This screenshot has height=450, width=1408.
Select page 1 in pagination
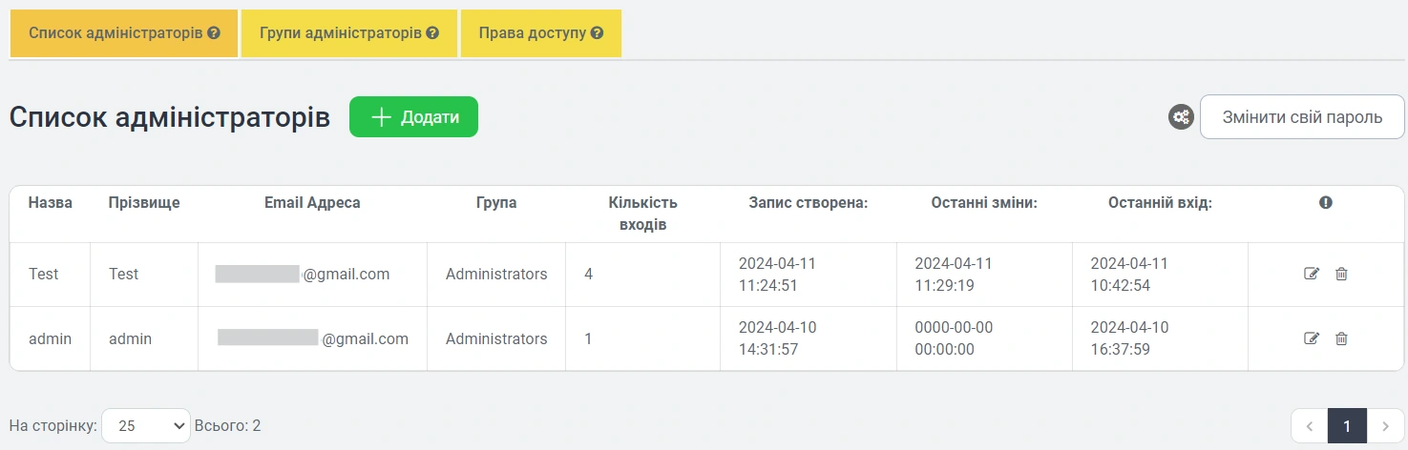point(1347,426)
